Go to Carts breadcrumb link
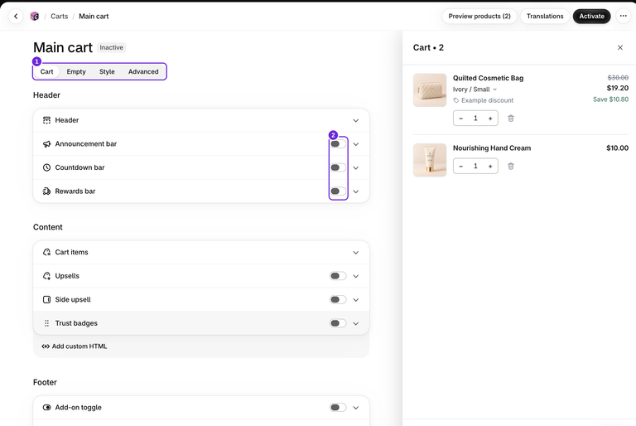This screenshot has width=636, height=426. (x=60, y=17)
